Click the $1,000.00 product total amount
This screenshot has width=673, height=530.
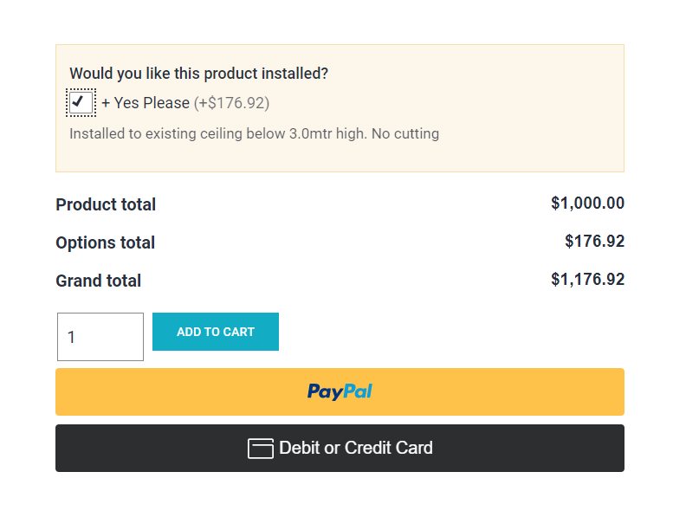click(587, 203)
